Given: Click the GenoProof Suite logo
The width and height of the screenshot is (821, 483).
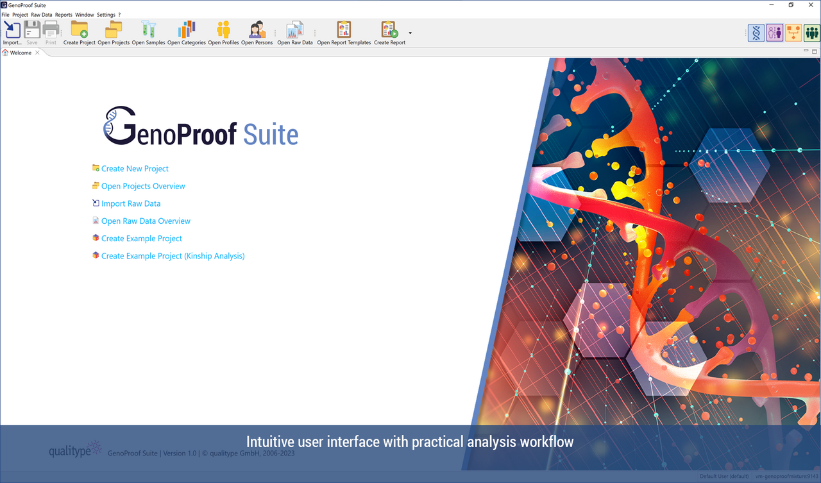Looking at the screenshot, I should (201, 126).
